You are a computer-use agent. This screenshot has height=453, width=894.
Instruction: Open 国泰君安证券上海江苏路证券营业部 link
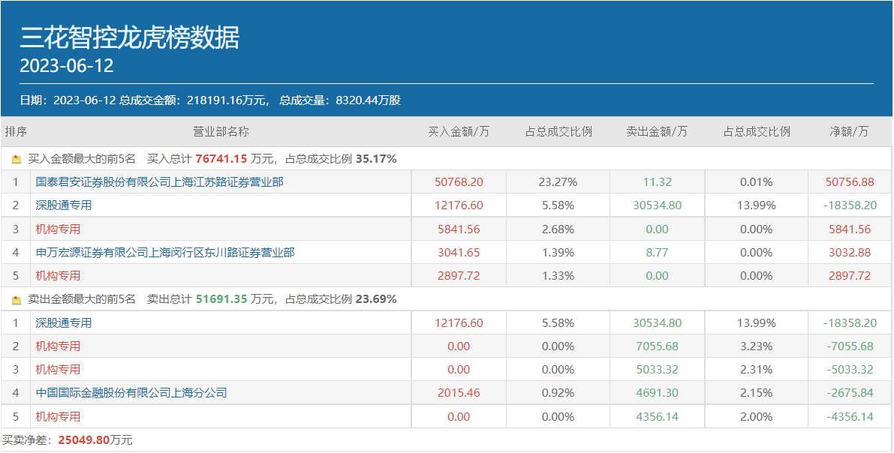[x=159, y=182]
